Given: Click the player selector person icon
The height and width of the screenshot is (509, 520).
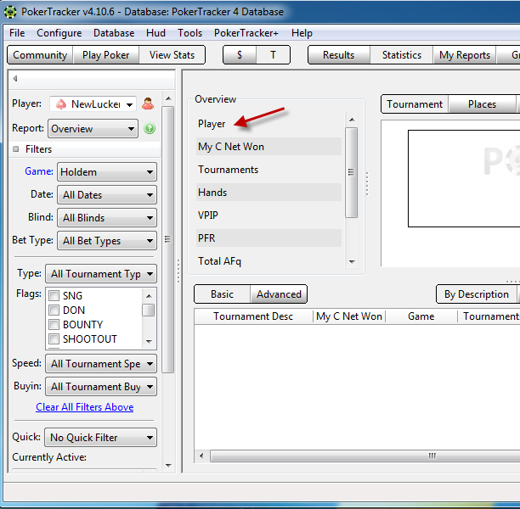Looking at the screenshot, I should coord(148,104).
